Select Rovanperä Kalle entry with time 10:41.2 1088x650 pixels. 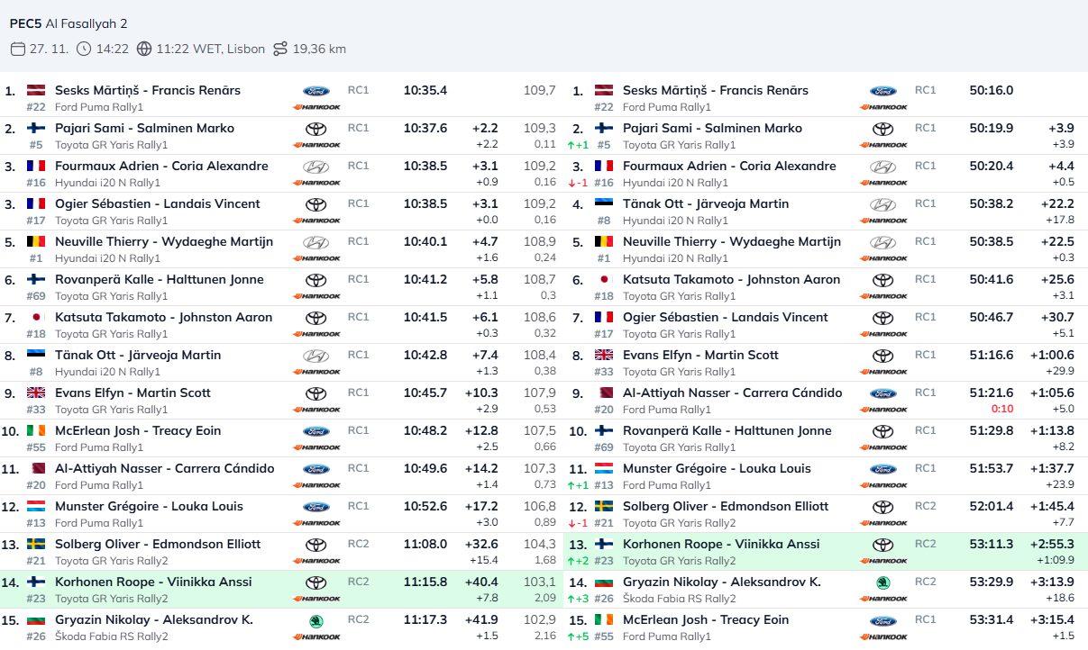tap(160, 279)
